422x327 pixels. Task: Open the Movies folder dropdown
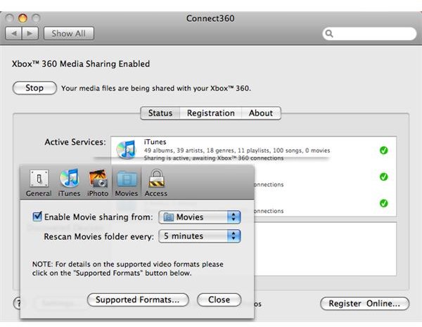(x=200, y=217)
